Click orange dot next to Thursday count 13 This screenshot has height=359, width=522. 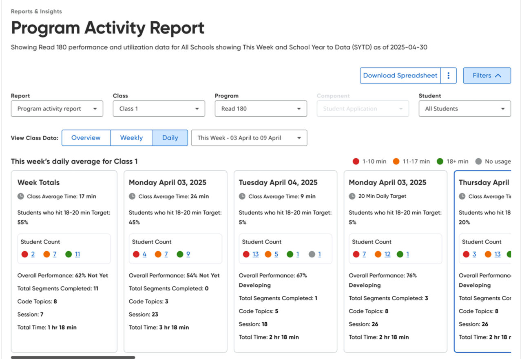pos(488,254)
